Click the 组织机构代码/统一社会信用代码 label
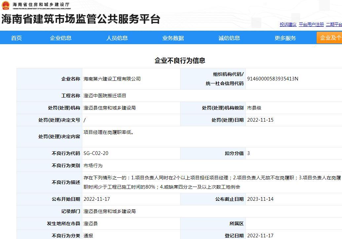This screenshot has width=342, height=239. click(225, 79)
